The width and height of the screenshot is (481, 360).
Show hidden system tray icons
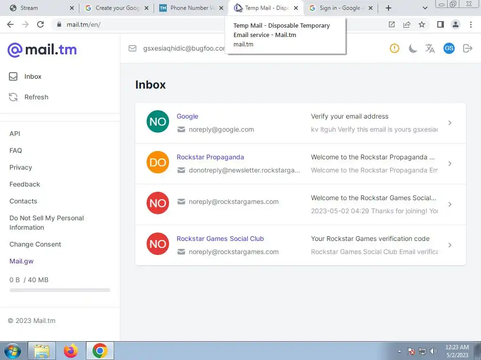pyautogui.click(x=399, y=351)
